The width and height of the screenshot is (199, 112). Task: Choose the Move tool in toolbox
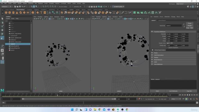(2, 30)
